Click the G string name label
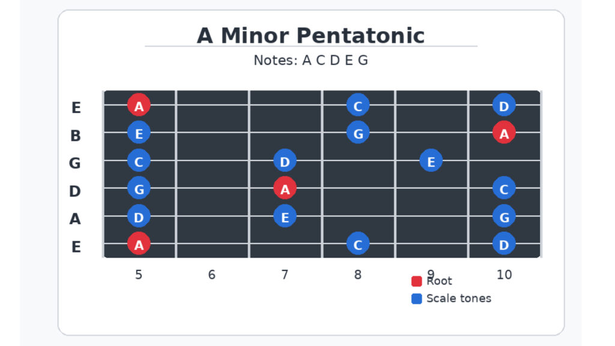The width and height of the screenshot is (615, 346). tap(75, 163)
